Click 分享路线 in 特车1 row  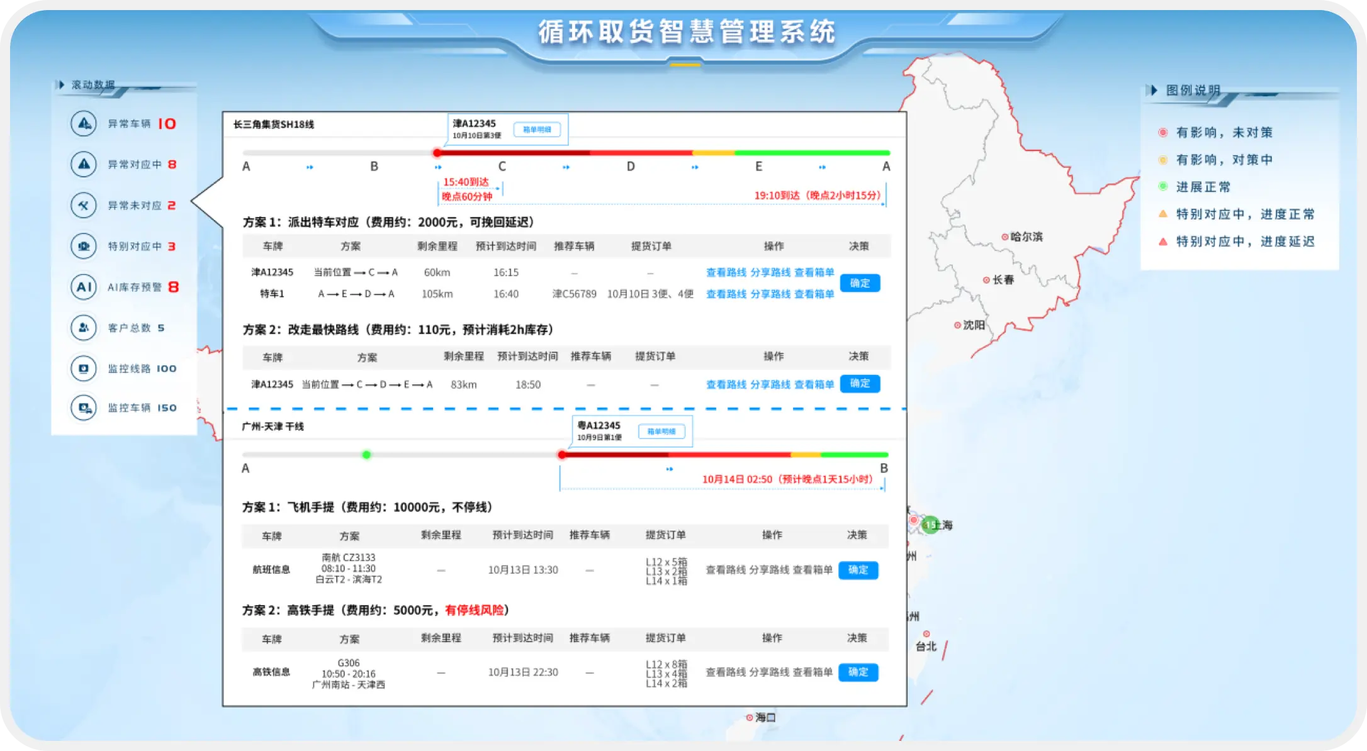tap(770, 294)
